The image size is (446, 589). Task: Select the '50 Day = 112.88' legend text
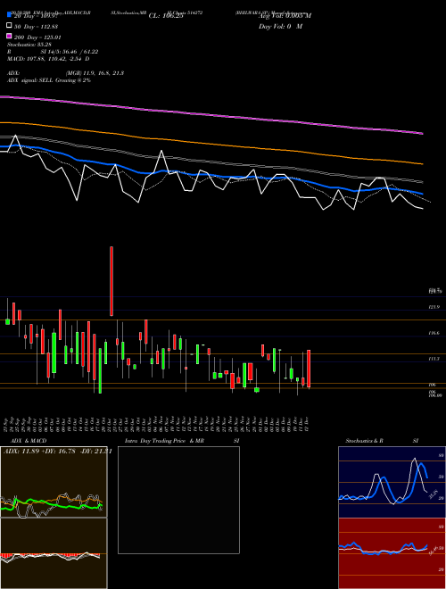pyautogui.click(x=36, y=27)
